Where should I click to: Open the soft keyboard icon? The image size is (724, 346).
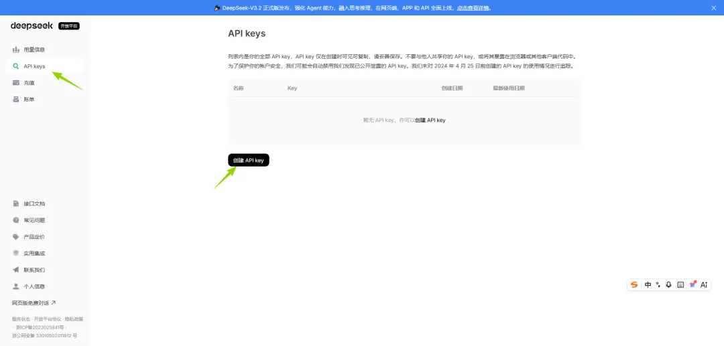point(680,284)
